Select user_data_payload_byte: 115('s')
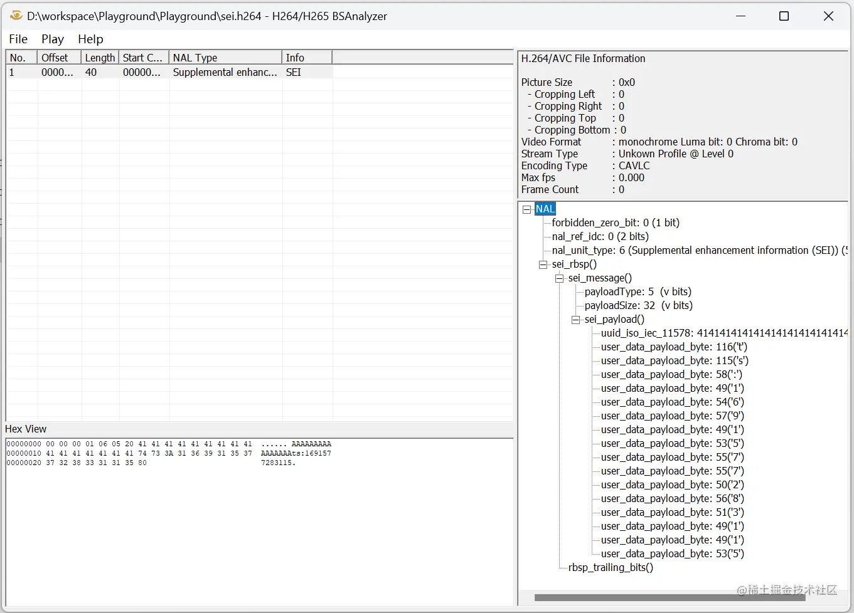Image resolution: width=854 pixels, height=613 pixels. pos(675,361)
